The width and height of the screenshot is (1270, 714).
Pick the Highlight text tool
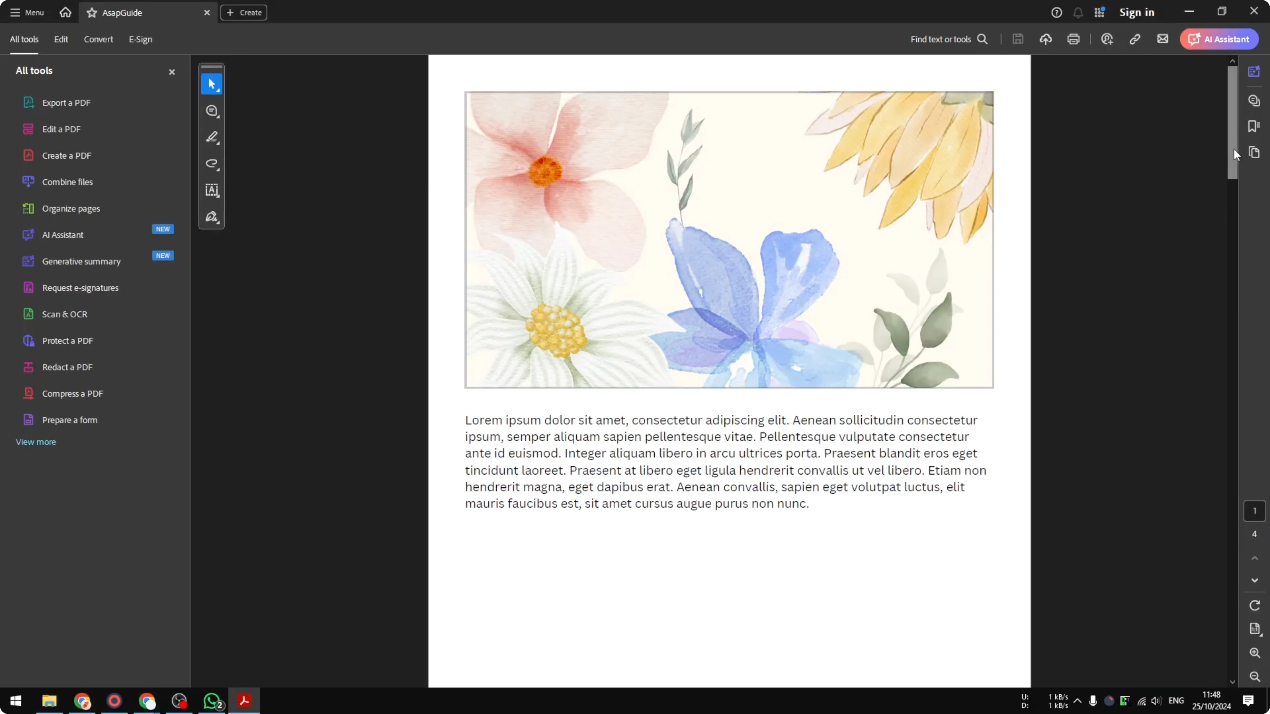coord(212,138)
